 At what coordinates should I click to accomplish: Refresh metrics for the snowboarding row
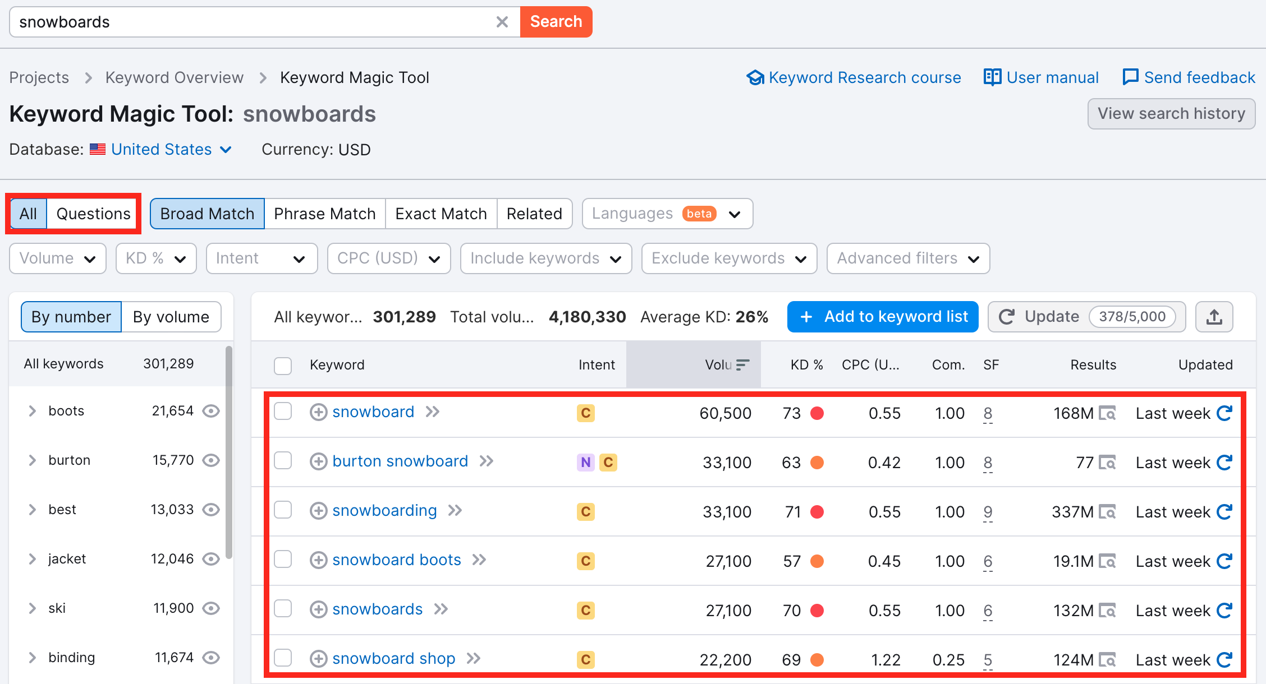click(1224, 512)
